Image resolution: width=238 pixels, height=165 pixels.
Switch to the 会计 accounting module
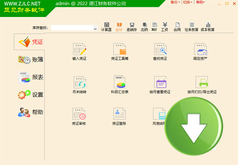119,27
